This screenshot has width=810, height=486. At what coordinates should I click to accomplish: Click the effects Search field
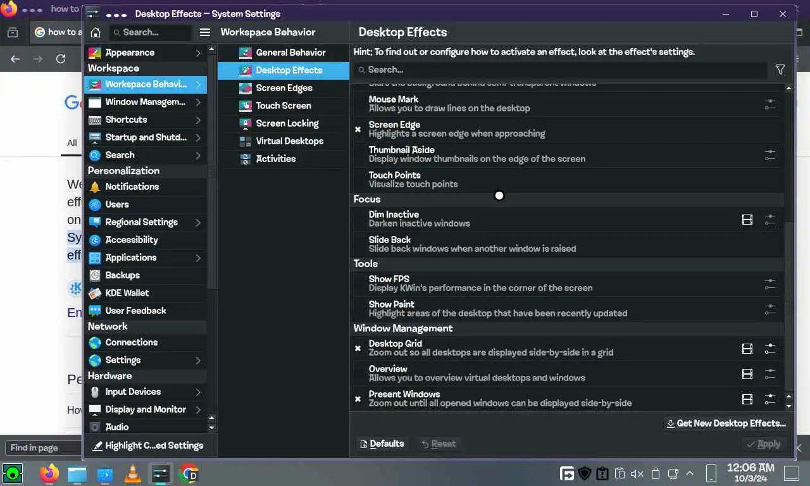point(560,70)
